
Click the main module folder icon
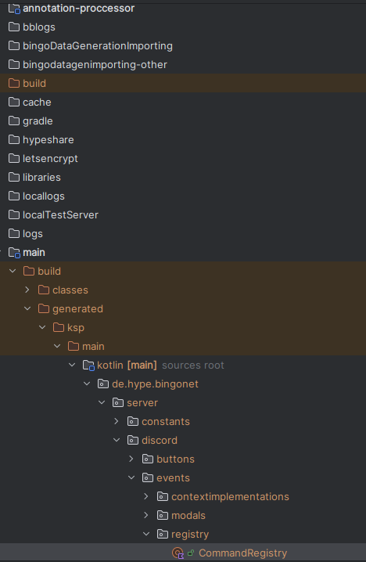(x=14, y=253)
